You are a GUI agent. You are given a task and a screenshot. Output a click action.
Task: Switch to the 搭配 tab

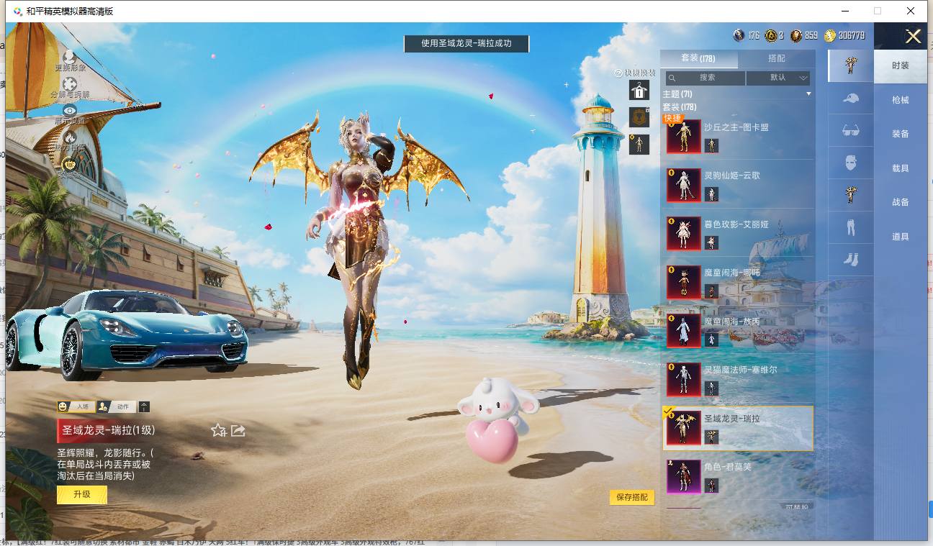click(x=776, y=58)
